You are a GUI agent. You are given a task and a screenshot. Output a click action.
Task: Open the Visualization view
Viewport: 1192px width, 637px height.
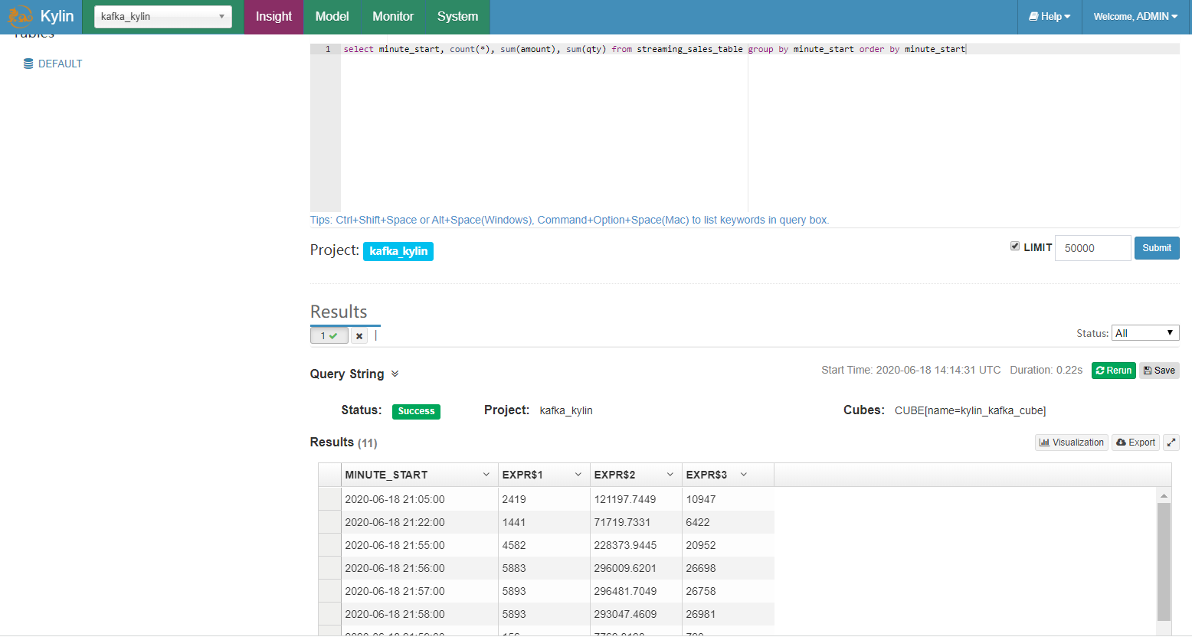click(1072, 443)
